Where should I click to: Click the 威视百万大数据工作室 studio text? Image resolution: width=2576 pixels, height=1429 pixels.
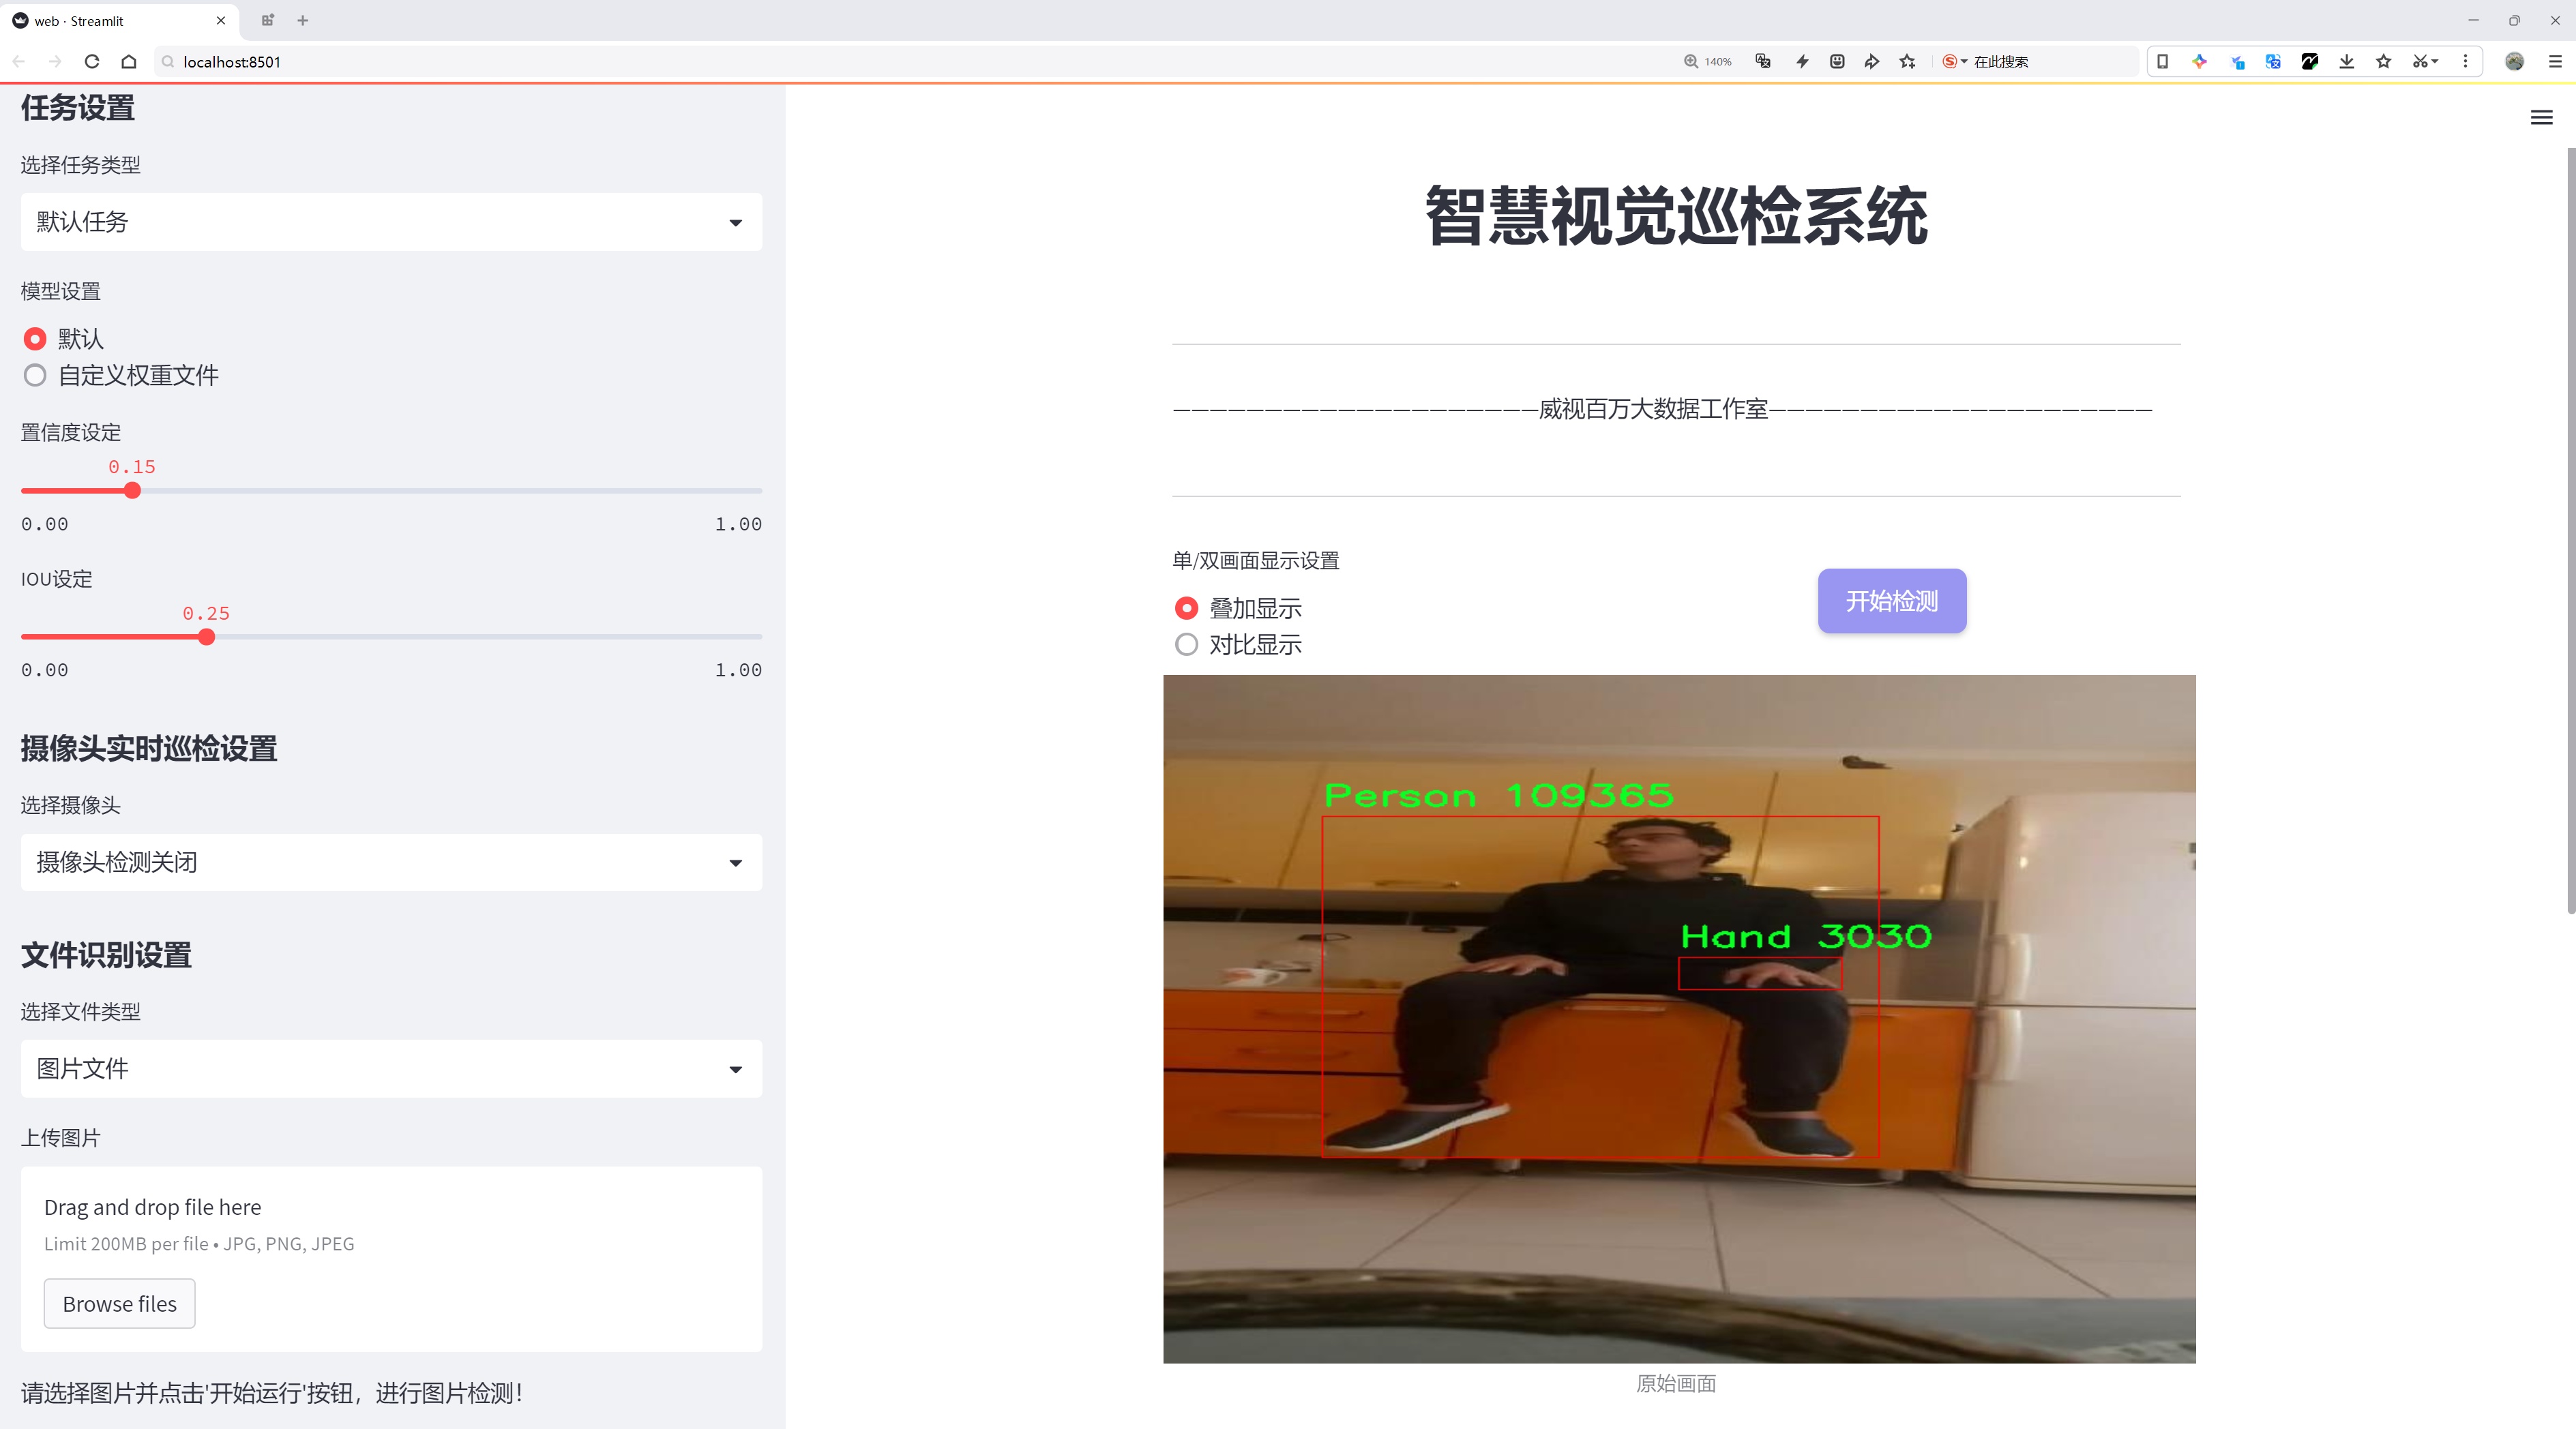pyautogui.click(x=1654, y=408)
